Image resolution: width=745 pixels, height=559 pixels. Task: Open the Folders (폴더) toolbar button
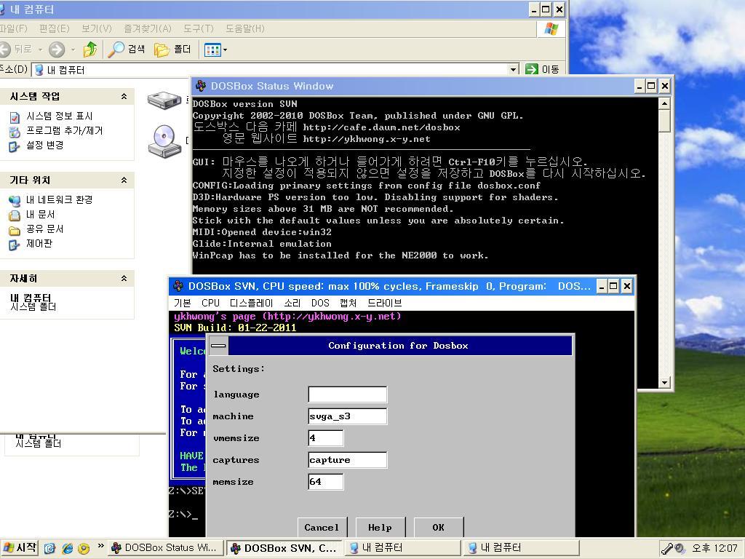coord(173,49)
